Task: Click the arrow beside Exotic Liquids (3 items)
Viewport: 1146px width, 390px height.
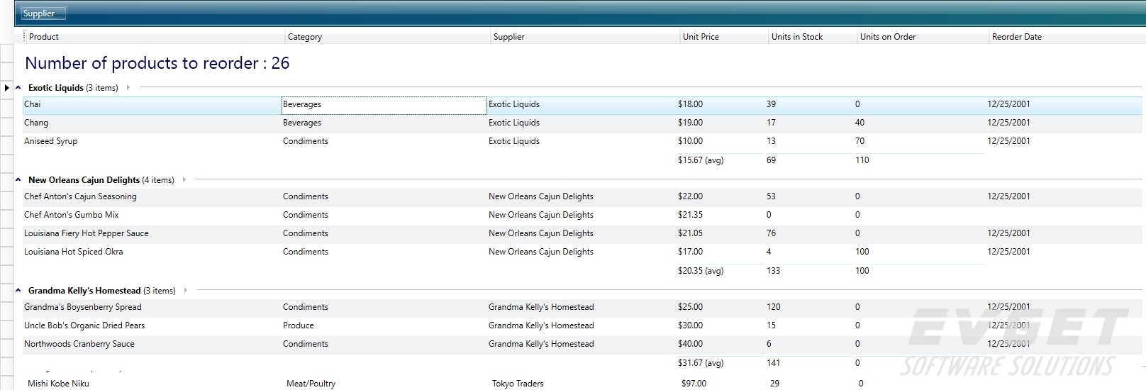Action: (128, 88)
